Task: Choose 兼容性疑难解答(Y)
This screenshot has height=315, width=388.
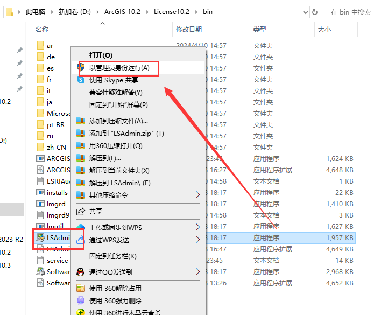Action: coord(116,93)
